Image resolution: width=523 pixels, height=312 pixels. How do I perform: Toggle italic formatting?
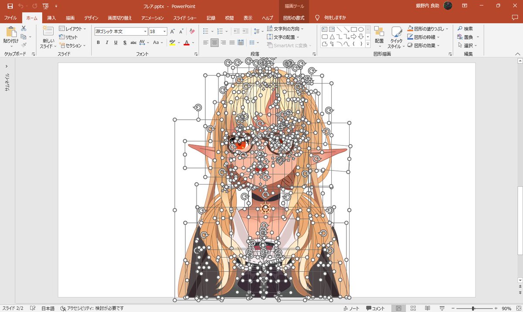tap(107, 43)
